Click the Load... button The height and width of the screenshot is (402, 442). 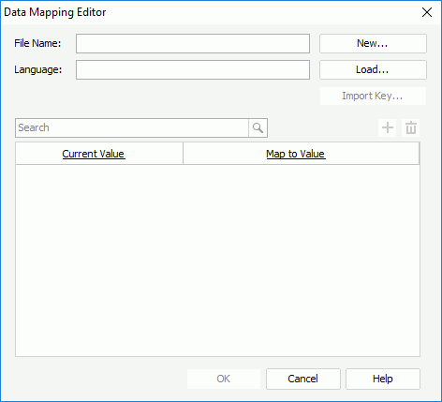[x=373, y=69]
